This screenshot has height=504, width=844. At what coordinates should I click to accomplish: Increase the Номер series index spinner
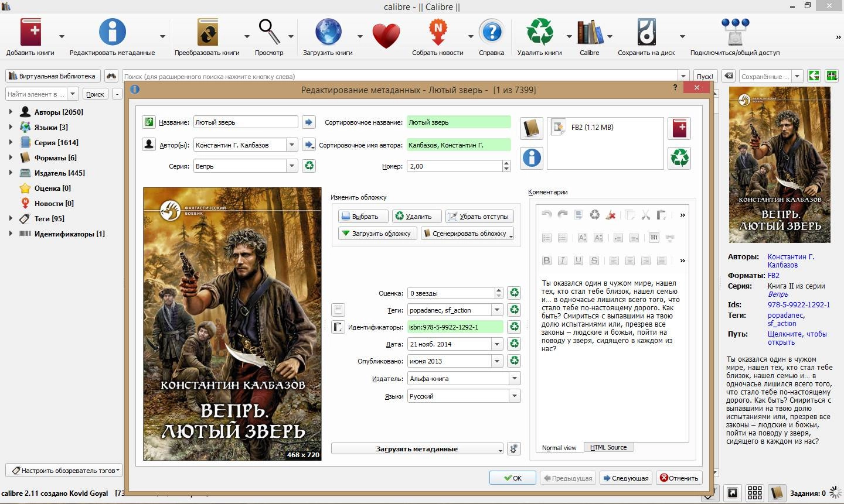(507, 163)
